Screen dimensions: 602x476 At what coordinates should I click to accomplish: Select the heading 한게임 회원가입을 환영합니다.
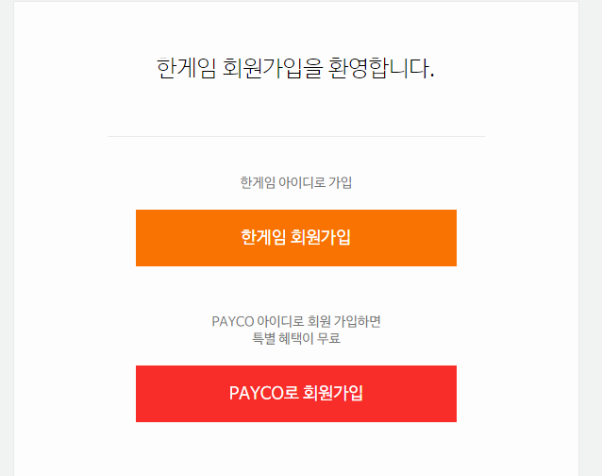pyautogui.click(x=295, y=68)
